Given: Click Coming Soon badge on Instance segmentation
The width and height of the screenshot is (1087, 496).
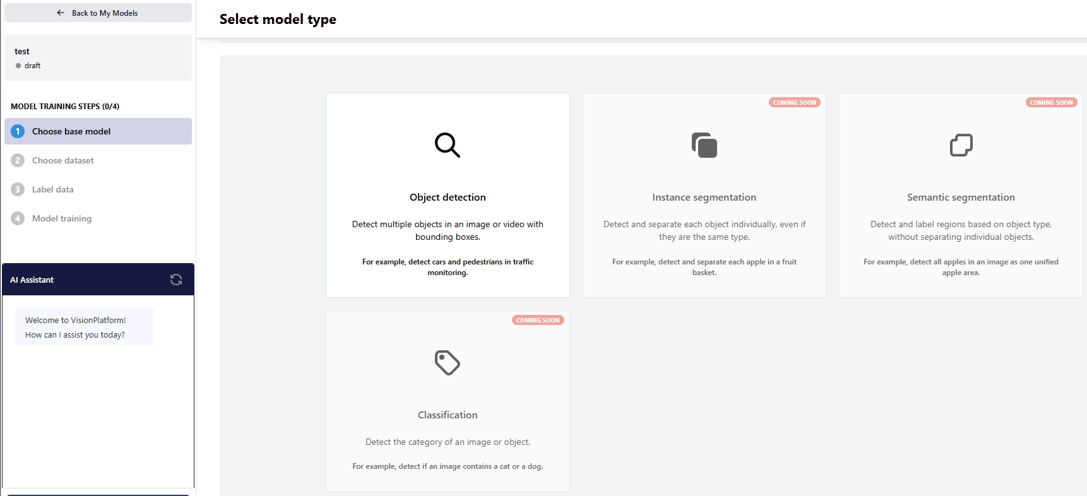Looking at the screenshot, I should point(794,102).
